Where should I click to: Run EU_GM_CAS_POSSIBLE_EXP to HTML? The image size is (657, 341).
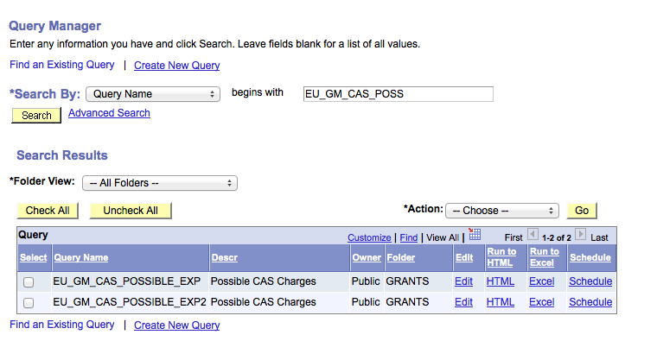[x=501, y=281]
